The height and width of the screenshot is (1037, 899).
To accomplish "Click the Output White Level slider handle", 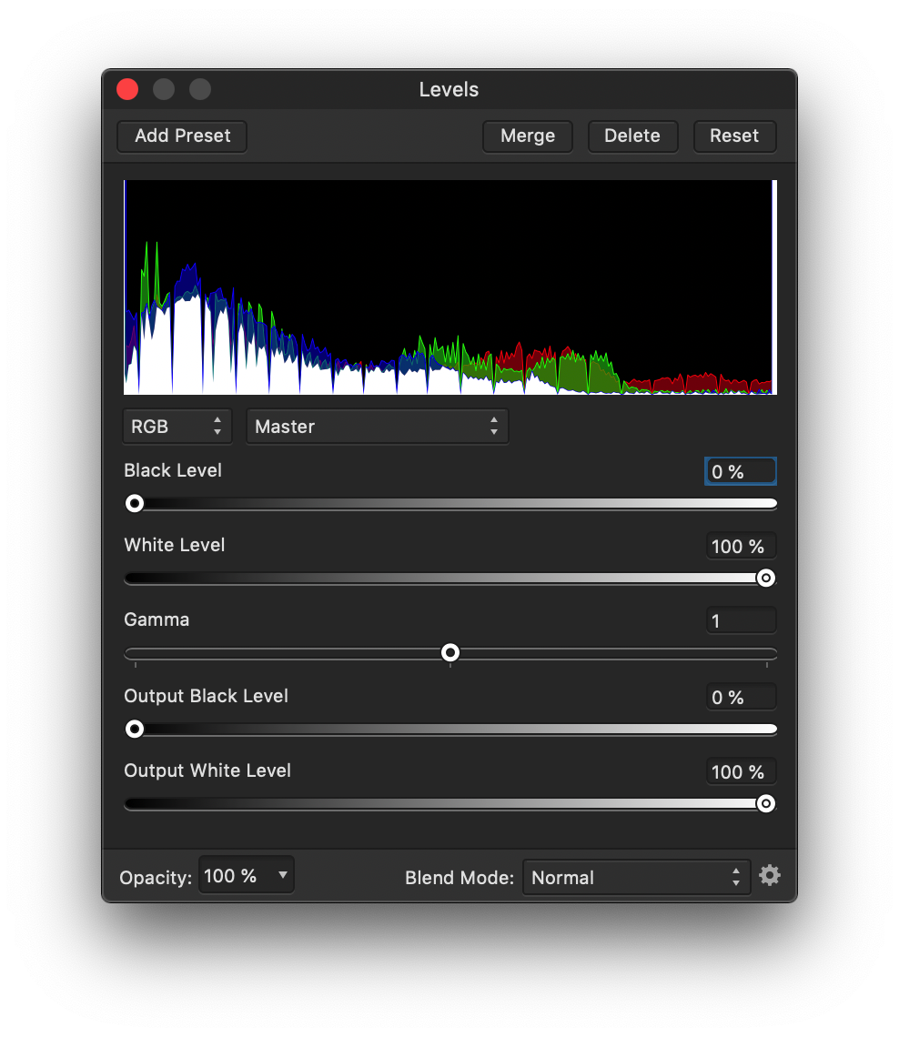I will (x=766, y=803).
